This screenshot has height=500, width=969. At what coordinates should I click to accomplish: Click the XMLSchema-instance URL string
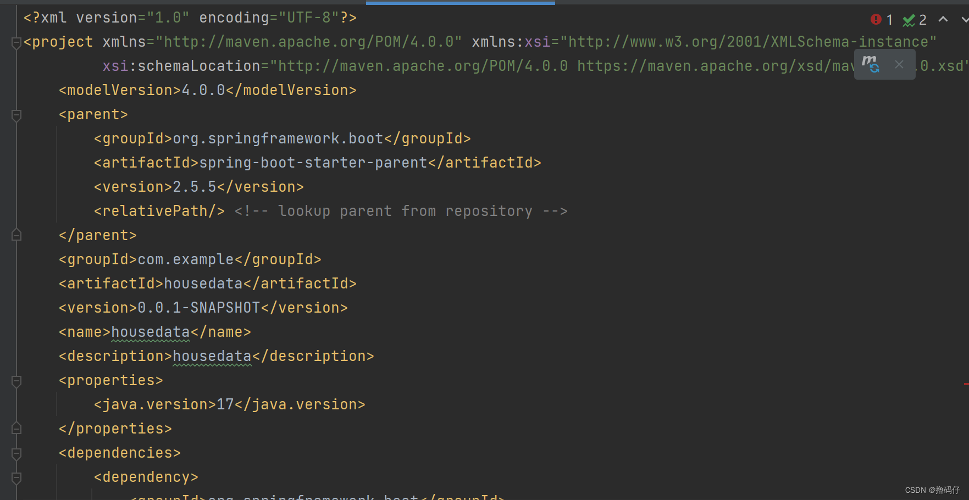[749, 42]
